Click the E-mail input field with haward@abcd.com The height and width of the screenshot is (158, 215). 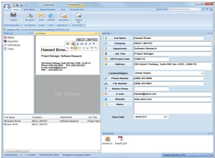tap(172, 94)
